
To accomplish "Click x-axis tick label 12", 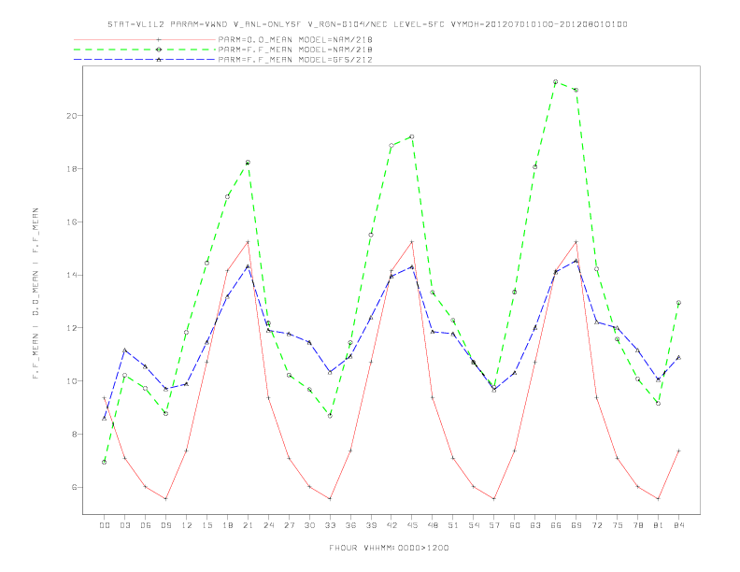I will [187, 525].
